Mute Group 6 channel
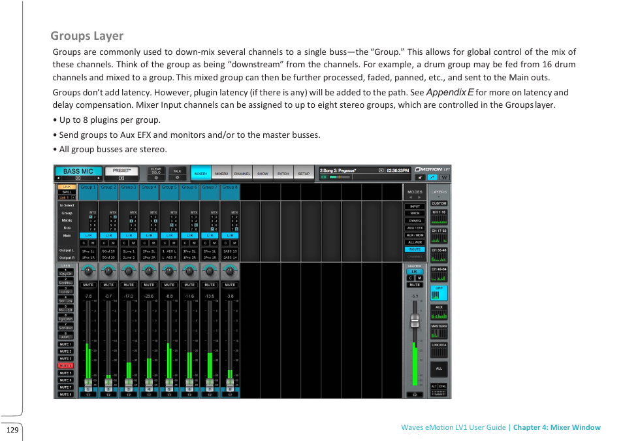The height and width of the screenshot is (441, 623). click(189, 285)
